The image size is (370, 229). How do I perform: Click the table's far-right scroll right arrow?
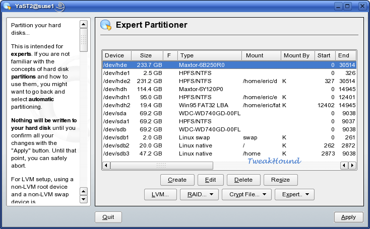pos(352,166)
